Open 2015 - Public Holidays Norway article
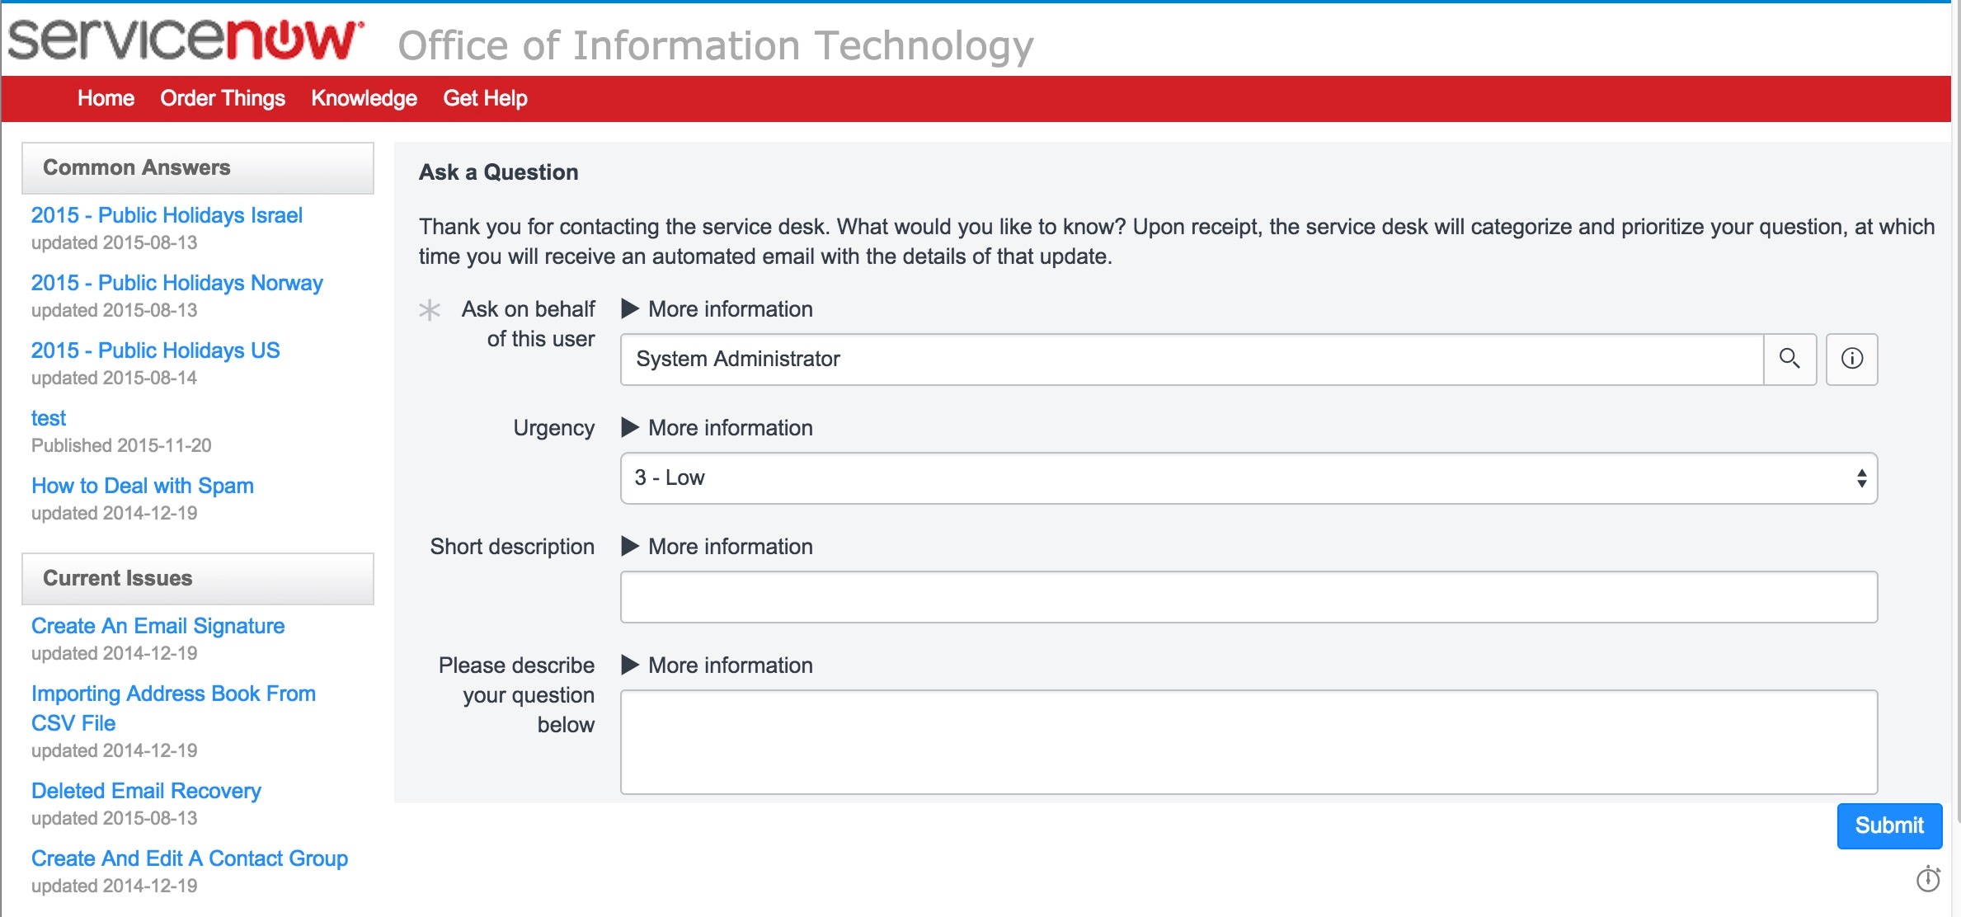Screen dimensions: 1961x917 coord(176,283)
